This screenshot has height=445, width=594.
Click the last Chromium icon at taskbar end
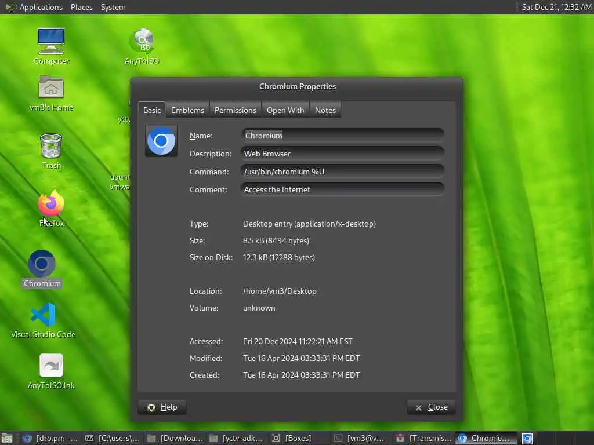pyautogui.click(x=527, y=438)
